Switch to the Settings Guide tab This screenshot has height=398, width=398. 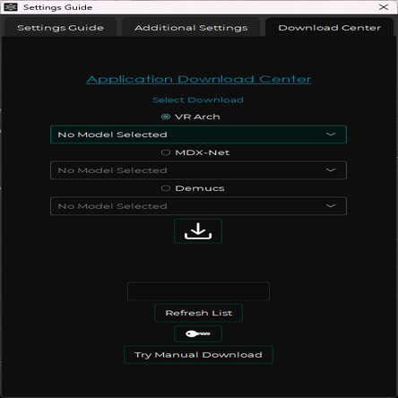coord(60,28)
